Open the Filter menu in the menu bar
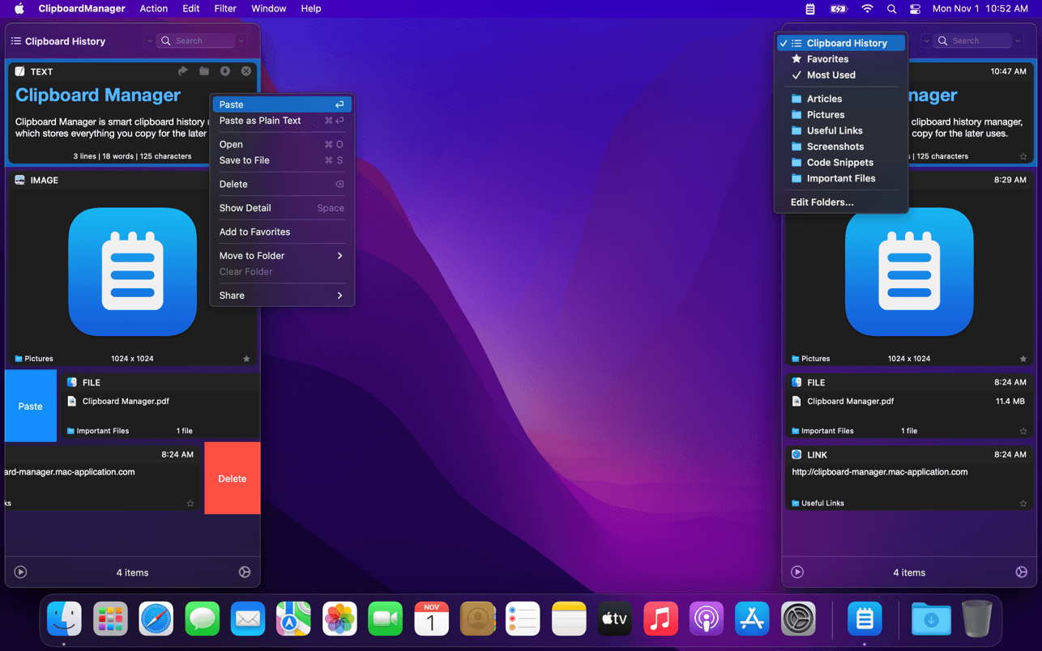The image size is (1042, 651). [x=224, y=9]
